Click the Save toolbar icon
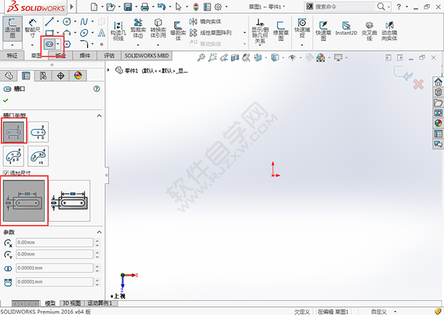The image size is (444, 315). (128, 7)
